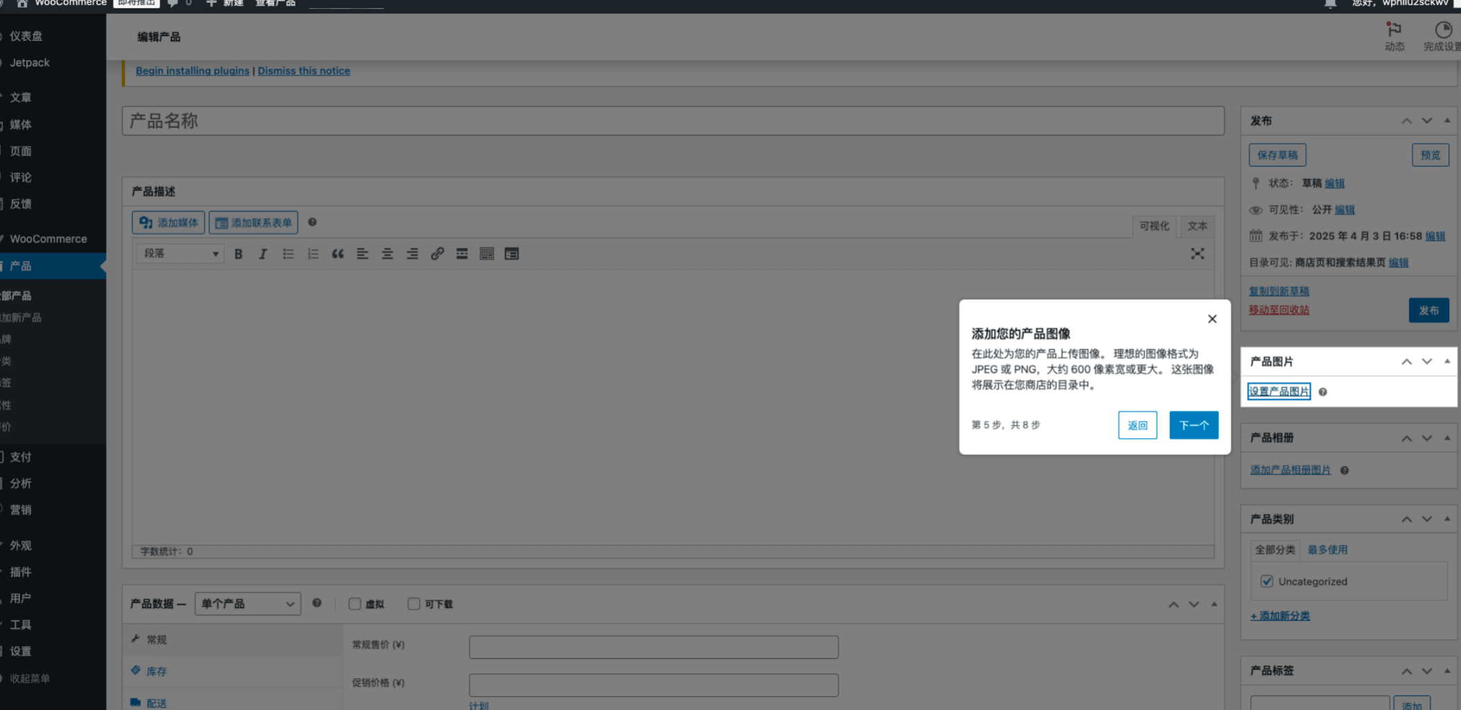Click the insert link icon
Screen dimensions: 1461x710
coord(437,254)
